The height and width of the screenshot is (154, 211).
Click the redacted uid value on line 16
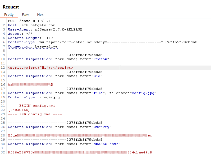30,84
